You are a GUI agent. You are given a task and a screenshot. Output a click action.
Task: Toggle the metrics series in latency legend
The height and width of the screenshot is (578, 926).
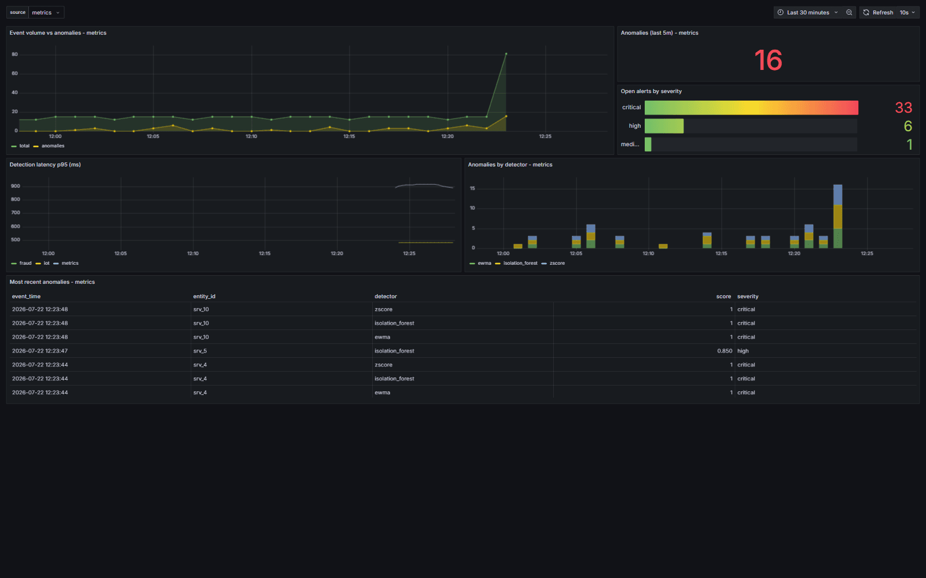[70, 263]
